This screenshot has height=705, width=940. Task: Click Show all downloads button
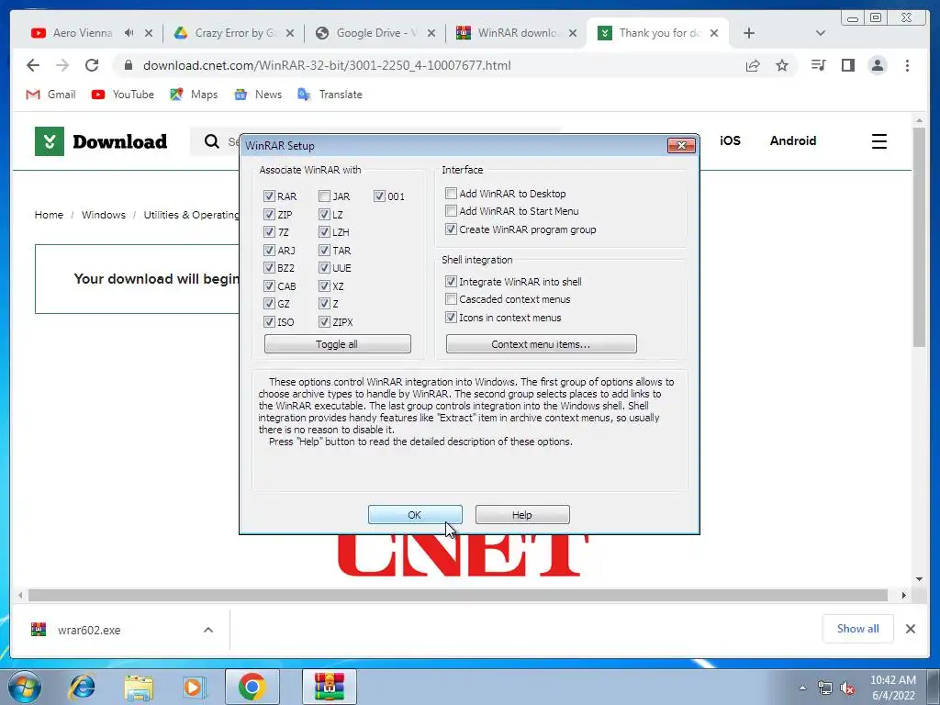[x=858, y=628]
